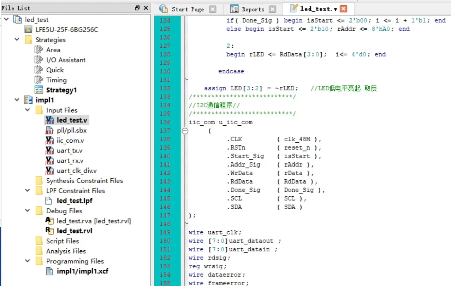Click the iic_com.v Verilog file icon
The height and width of the screenshot is (286, 451).
click(50, 140)
